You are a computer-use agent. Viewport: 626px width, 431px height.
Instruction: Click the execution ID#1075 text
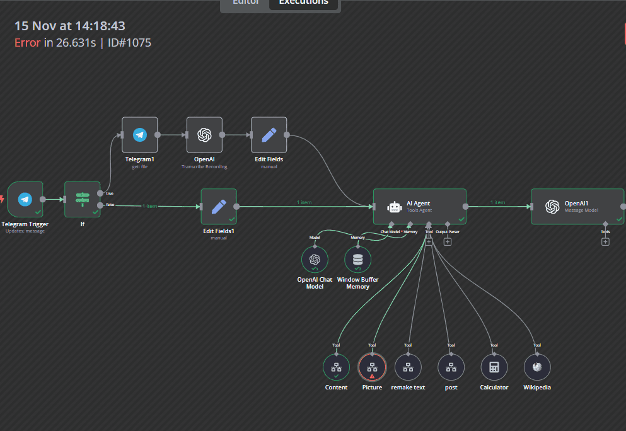(x=129, y=43)
